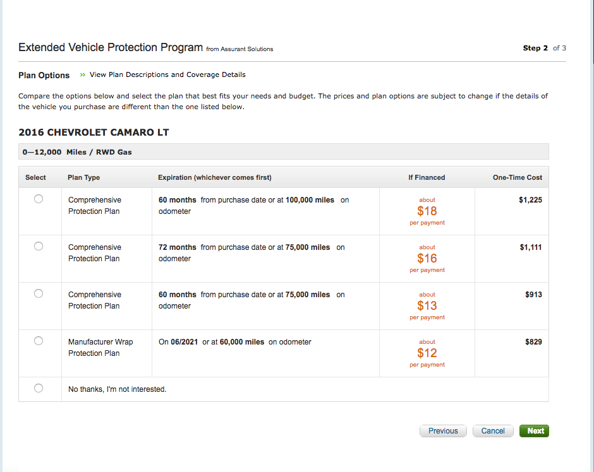This screenshot has width=594, height=472.
Task: Click the green double-arrow icon beside View Plan
Action: 83,75
